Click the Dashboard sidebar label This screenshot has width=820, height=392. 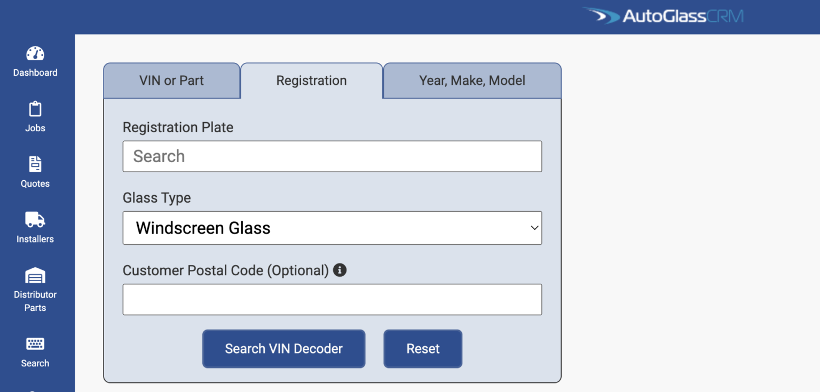click(x=35, y=72)
